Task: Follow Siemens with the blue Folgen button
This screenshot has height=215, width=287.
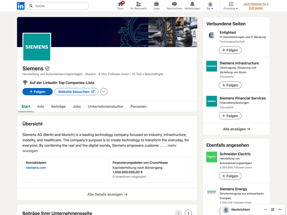Action: pos(37,92)
